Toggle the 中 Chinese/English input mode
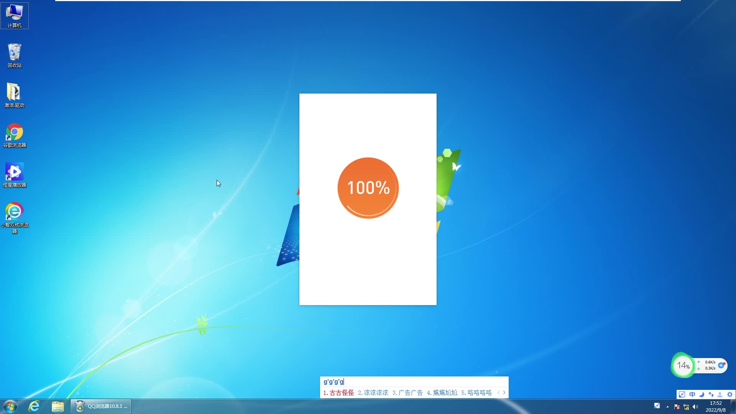Image resolution: width=736 pixels, height=414 pixels. 692,394
